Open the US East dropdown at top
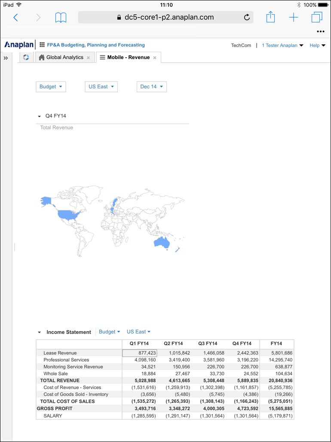Screen dimensions: 331x442 pos(101,87)
